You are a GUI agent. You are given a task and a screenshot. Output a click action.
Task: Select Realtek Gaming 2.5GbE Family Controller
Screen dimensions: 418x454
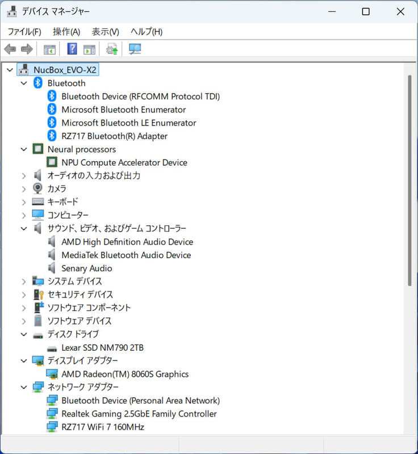[139, 414]
